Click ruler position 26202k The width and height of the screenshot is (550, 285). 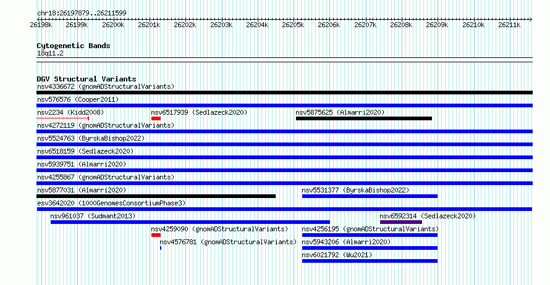pyautogui.click(x=185, y=25)
